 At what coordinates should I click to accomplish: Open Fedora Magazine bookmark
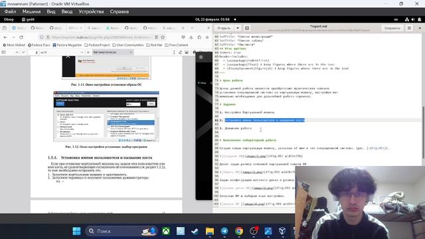point(67,45)
